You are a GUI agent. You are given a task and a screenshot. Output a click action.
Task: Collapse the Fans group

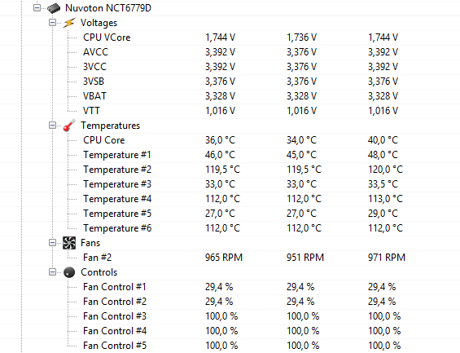(x=52, y=243)
